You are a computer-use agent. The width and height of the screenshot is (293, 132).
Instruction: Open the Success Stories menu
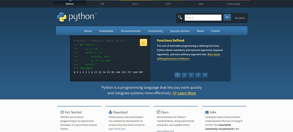(180, 31)
